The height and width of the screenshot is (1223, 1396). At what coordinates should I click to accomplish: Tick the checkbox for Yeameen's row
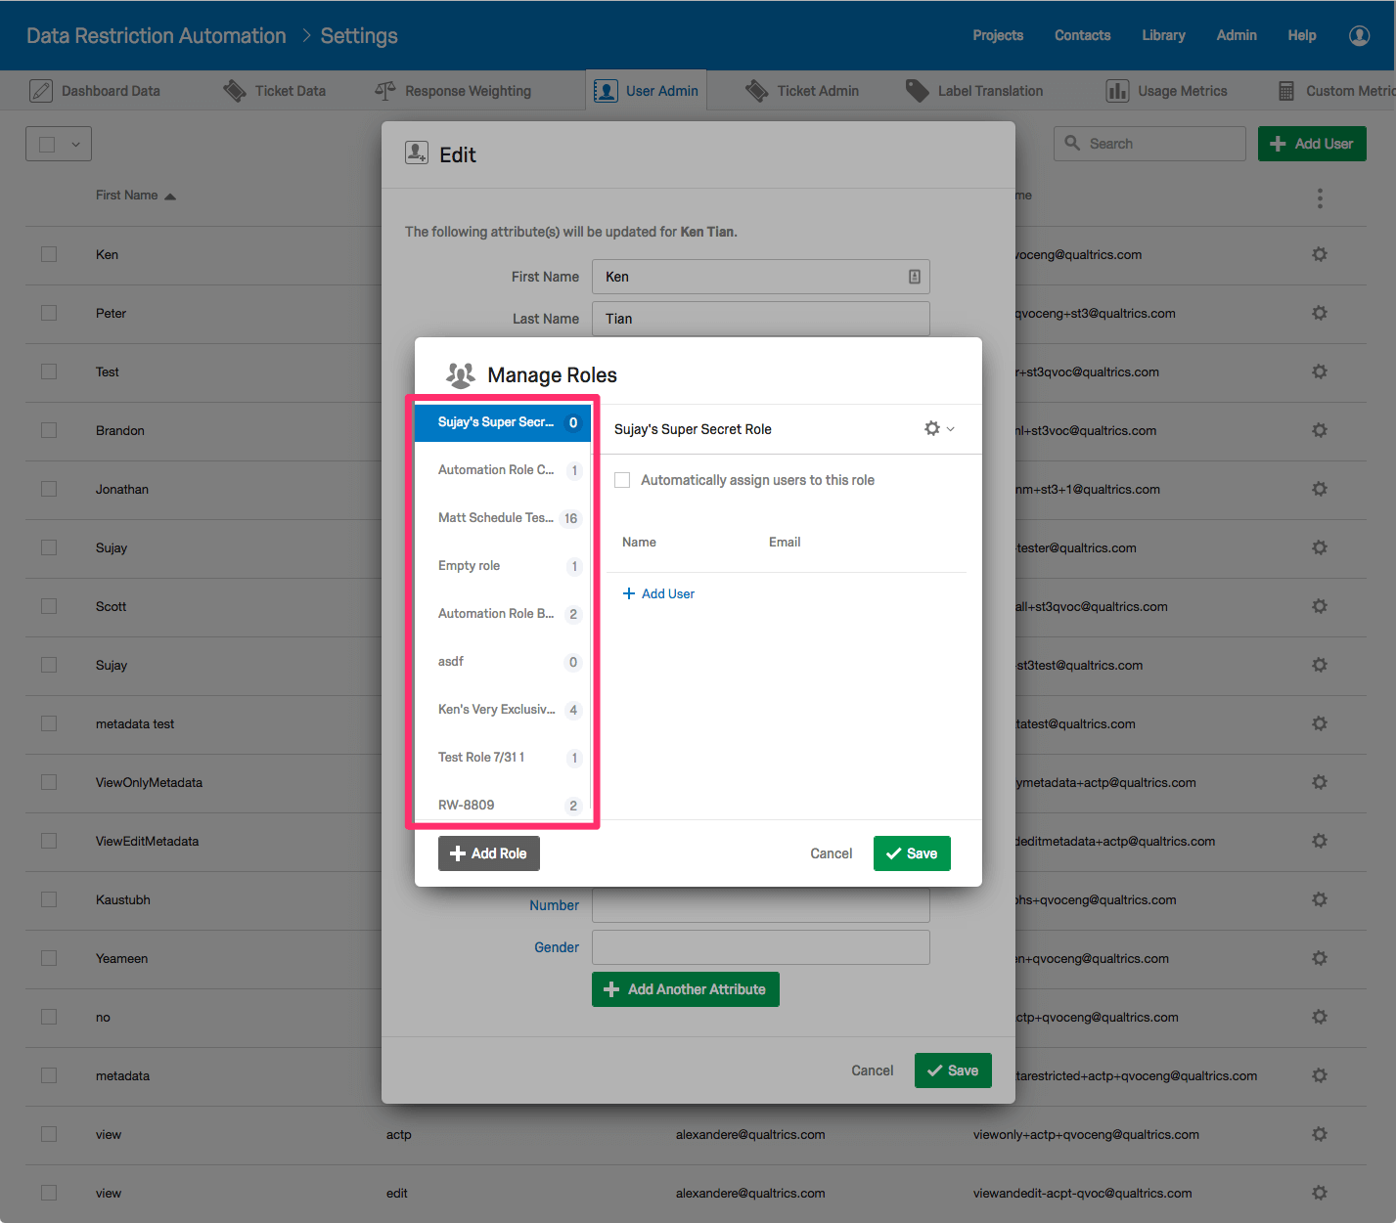(49, 958)
